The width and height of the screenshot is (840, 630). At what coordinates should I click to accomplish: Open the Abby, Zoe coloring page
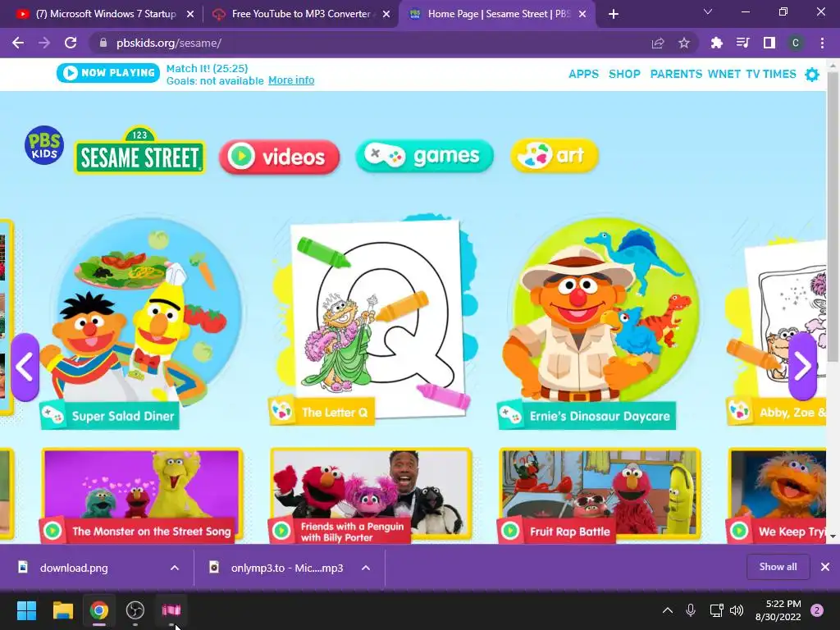776,332
